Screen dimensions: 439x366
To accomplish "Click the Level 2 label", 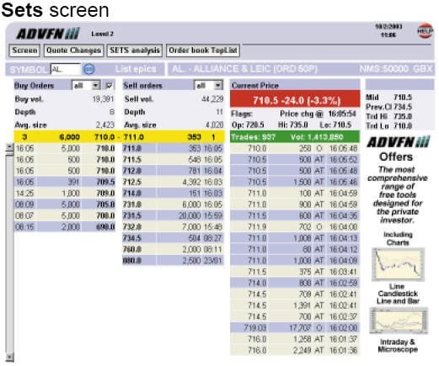I will [x=102, y=34].
